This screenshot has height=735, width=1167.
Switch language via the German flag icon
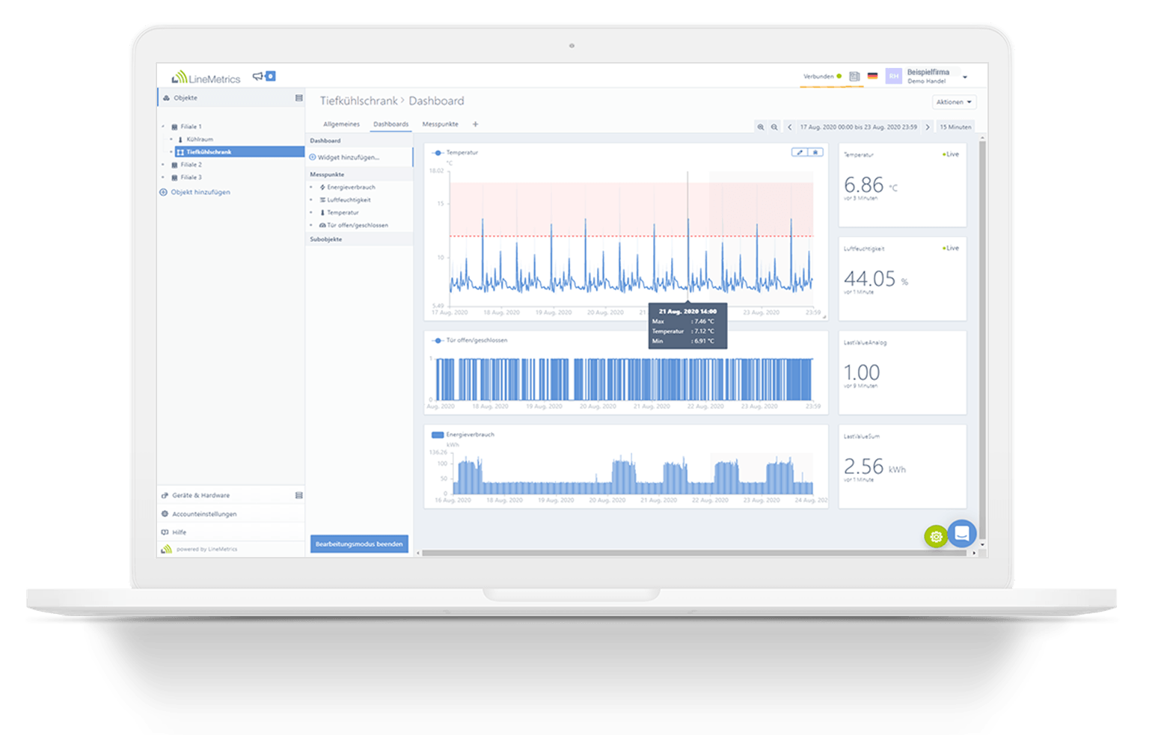tap(872, 76)
